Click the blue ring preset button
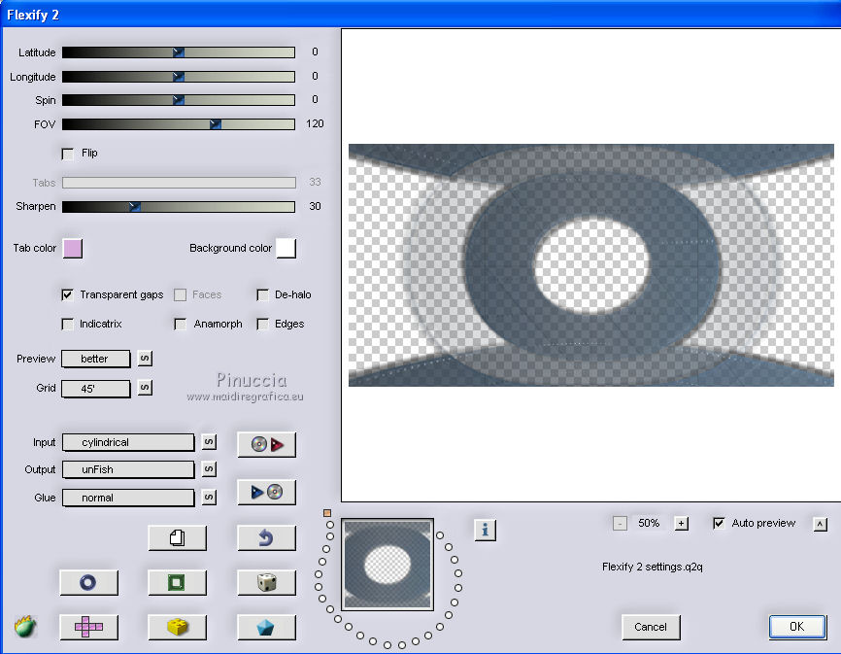841x654 pixels. point(88,583)
